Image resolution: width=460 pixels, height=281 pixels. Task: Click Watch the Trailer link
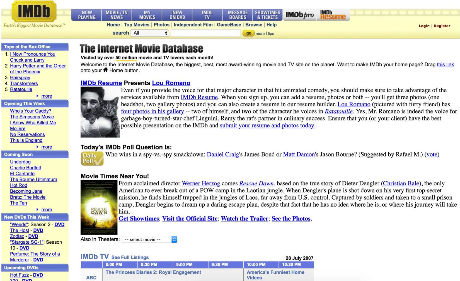point(244,219)
